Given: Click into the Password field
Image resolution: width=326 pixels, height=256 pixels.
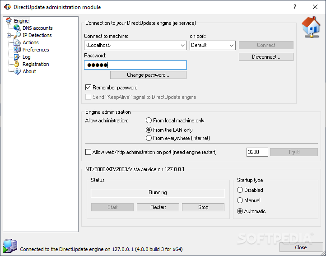Looking at the screenshot, I should pyautogui.click(x=135, y=65).
